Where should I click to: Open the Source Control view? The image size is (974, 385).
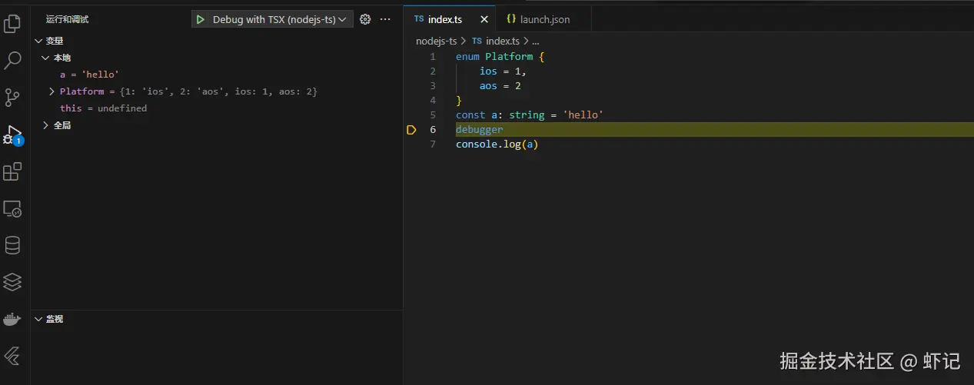coord(12,98)
